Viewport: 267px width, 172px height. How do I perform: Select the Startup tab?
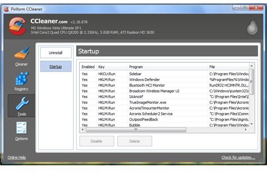pyautogui.click(x=56, y=66)
